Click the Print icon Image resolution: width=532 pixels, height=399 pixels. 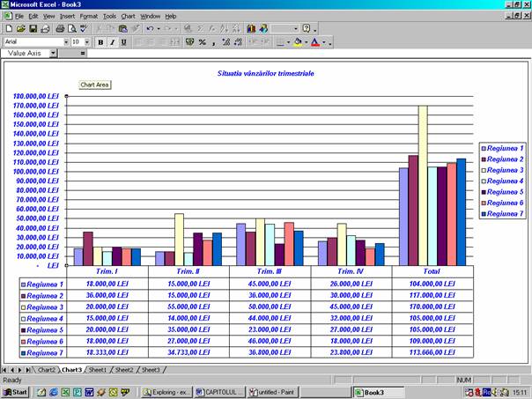tap(60, 28)
